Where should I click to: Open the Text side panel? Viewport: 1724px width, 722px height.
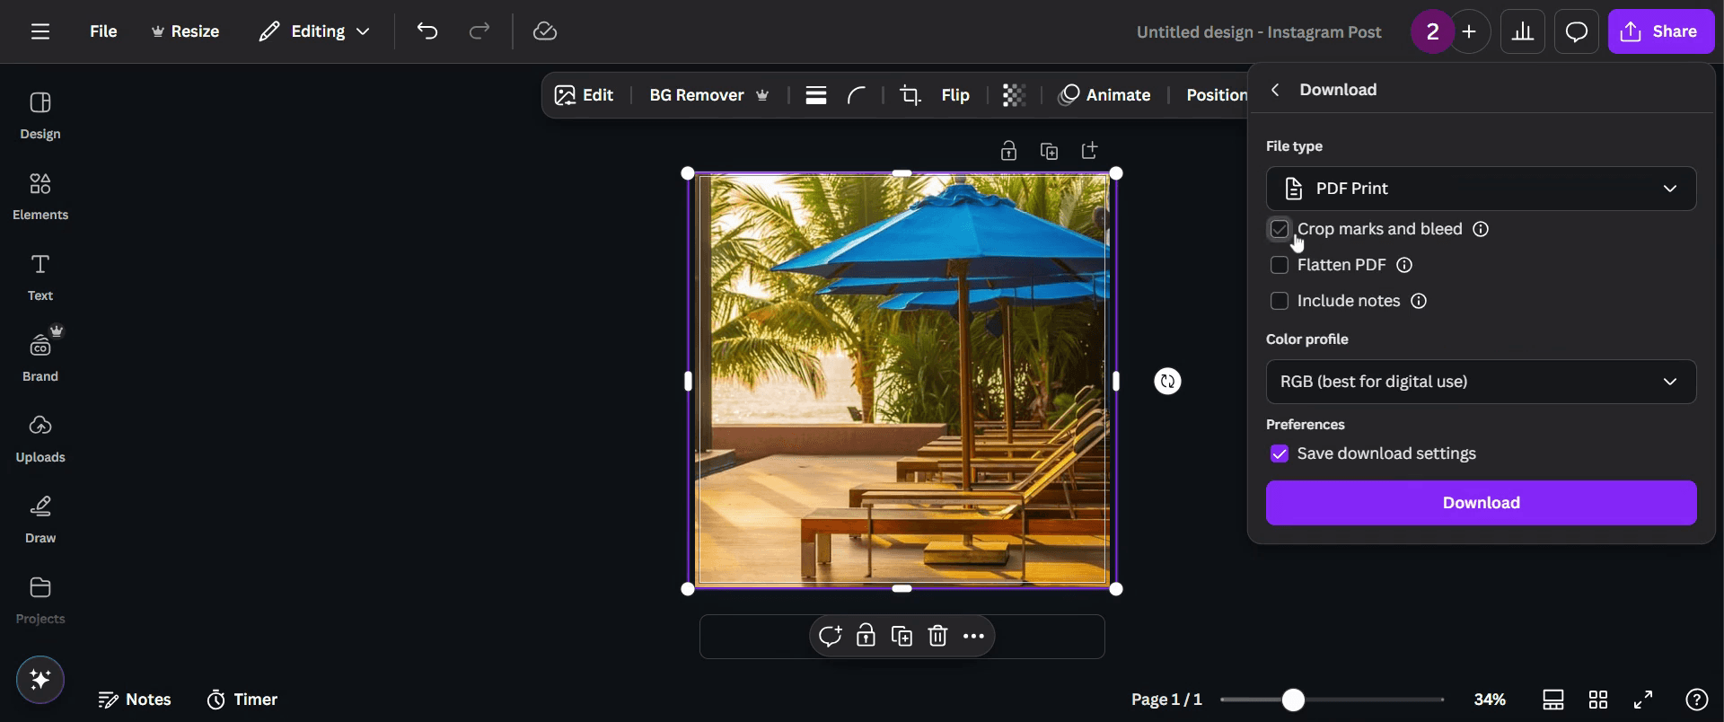(40, 277)
